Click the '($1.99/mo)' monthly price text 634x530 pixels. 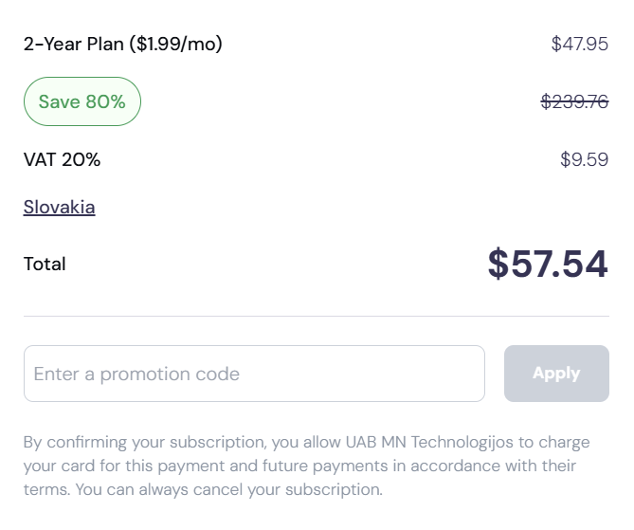coord(177,44)
